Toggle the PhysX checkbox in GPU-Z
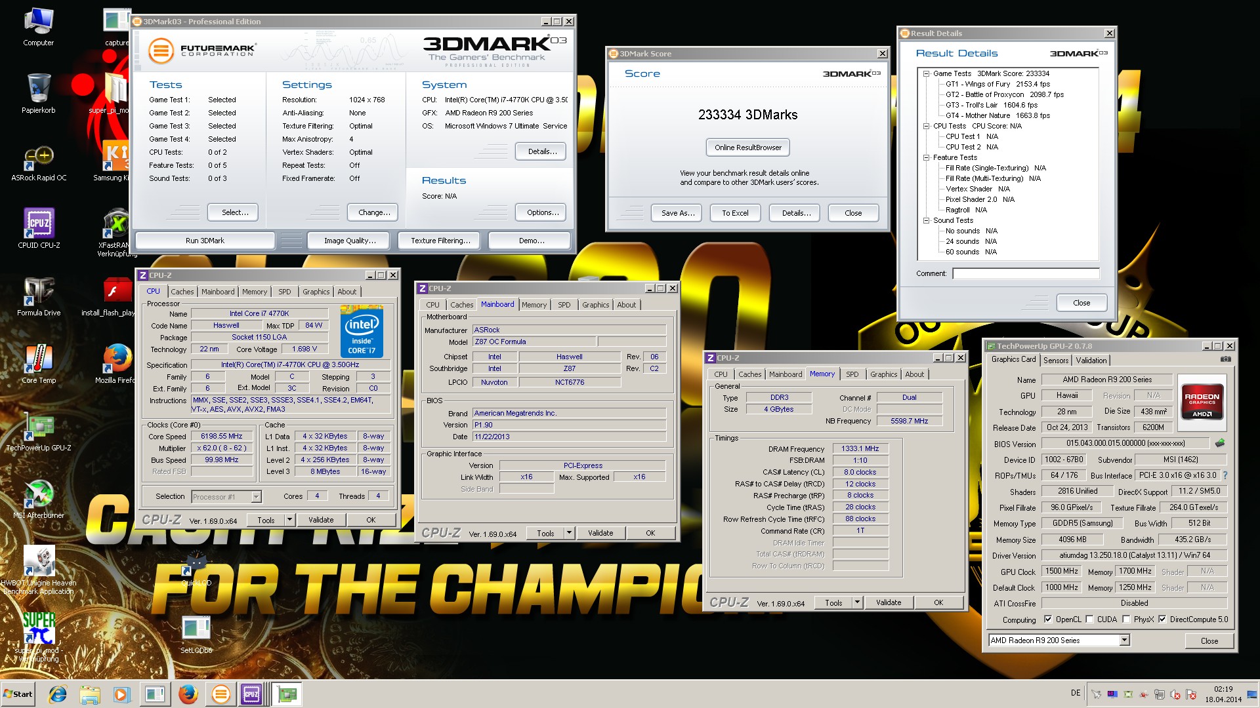This screenshot has height=708, width=1260. [1126, 619]
